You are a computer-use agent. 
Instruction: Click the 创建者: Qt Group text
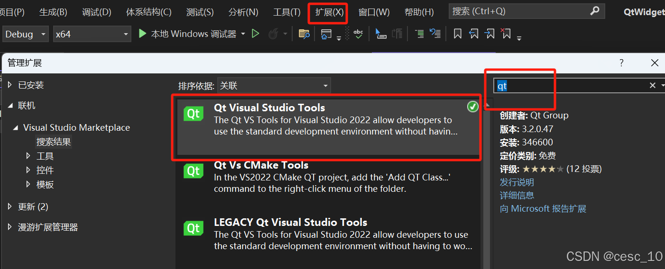534,115
